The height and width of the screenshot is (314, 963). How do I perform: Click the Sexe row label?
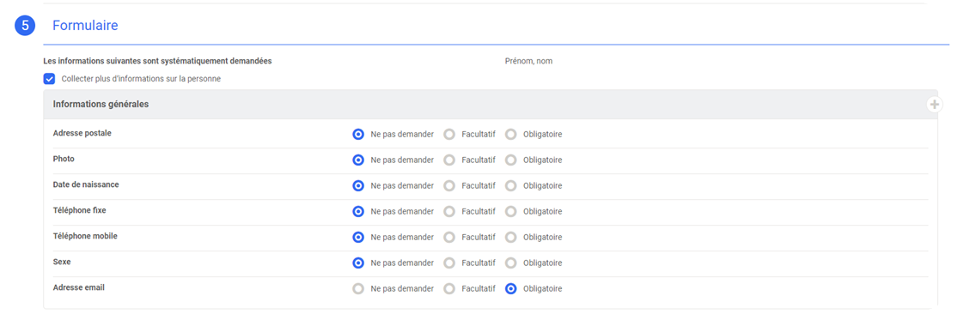coord(62,262)
